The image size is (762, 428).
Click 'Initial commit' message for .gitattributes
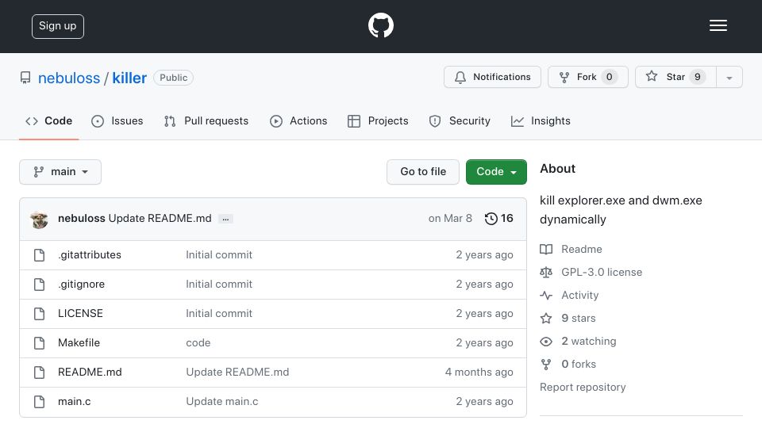(219, 254)
